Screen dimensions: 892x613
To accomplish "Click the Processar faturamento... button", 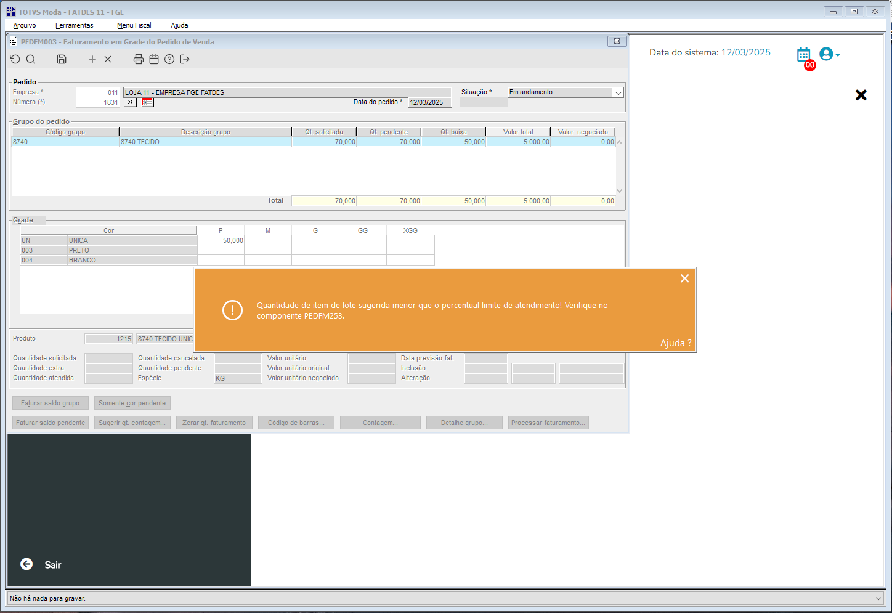I will pyautogui.click(x=548, y=423).
